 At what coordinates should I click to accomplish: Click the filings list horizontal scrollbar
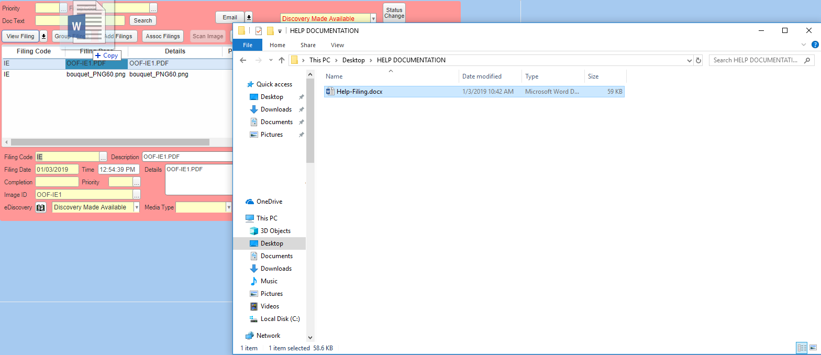pyautogui.click(x=110, y=142)
